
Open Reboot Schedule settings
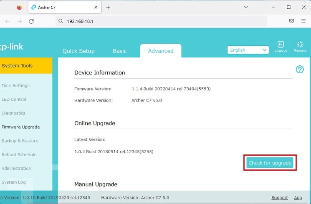[19, 154]
